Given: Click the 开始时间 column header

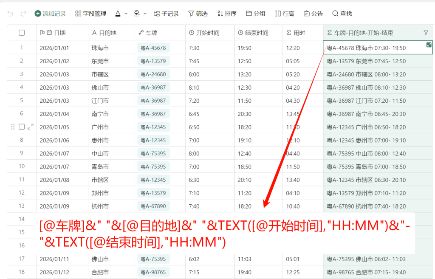Looking at the screenshot, I should point(210,33).
